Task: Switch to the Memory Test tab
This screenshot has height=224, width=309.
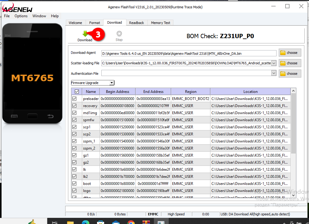Action: pos(160,23)
